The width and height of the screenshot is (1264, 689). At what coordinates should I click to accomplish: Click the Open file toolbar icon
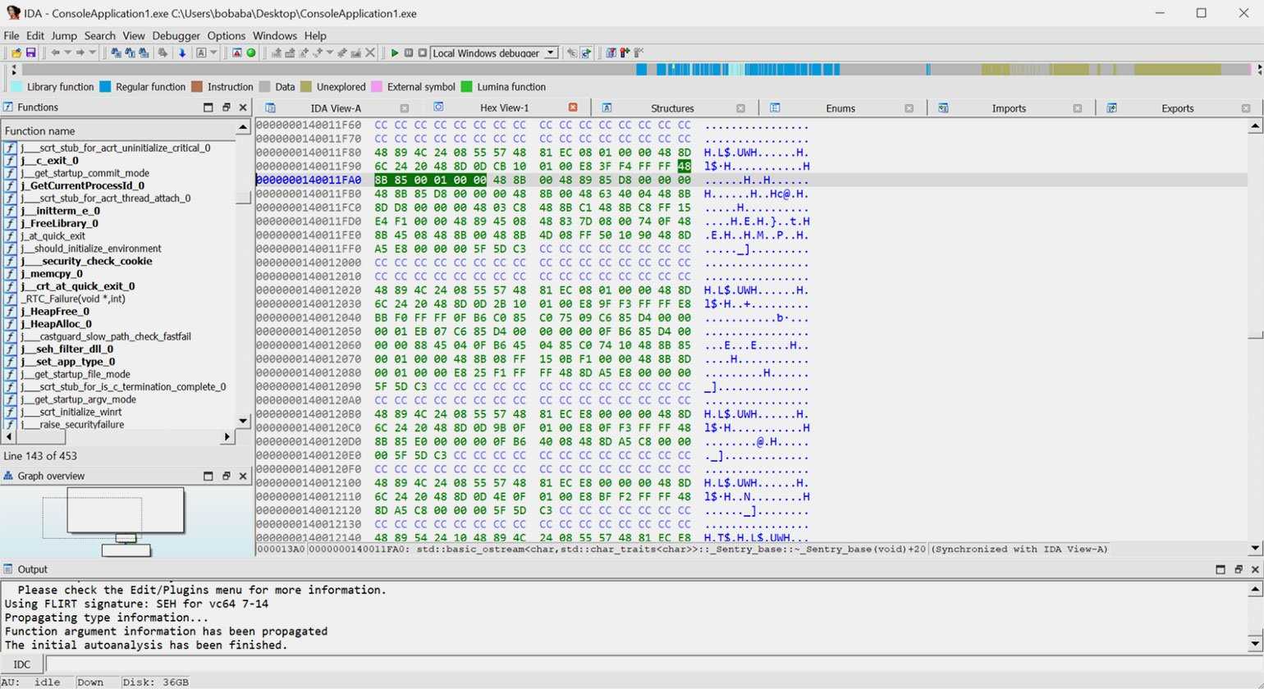coord(16,53)
